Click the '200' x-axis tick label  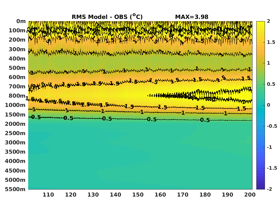pyautogui.click(x=250, y=195)
